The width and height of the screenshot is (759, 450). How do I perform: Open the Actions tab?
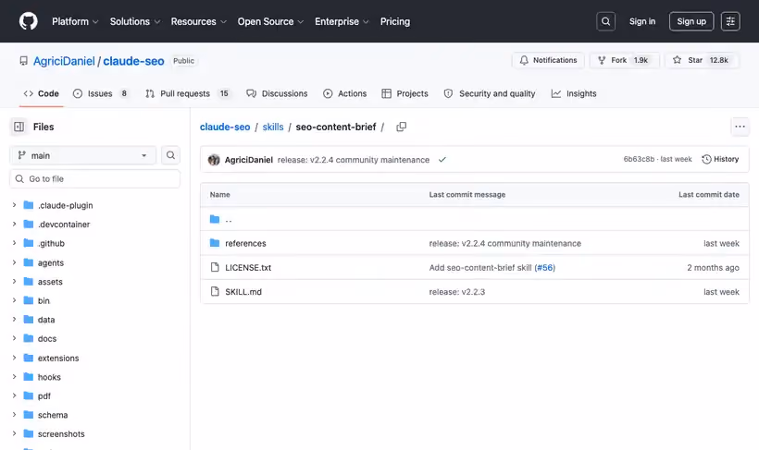click(x=344, y=93)
